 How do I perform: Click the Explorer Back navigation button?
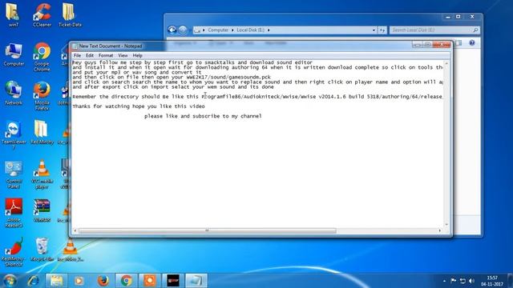(172, 30)
